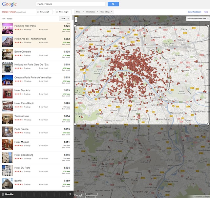Image resolution: width=210 pixels, height=198 pixels.
Task: Select Oceania Paris Porte de Versailles name
Action: point(33,77)
